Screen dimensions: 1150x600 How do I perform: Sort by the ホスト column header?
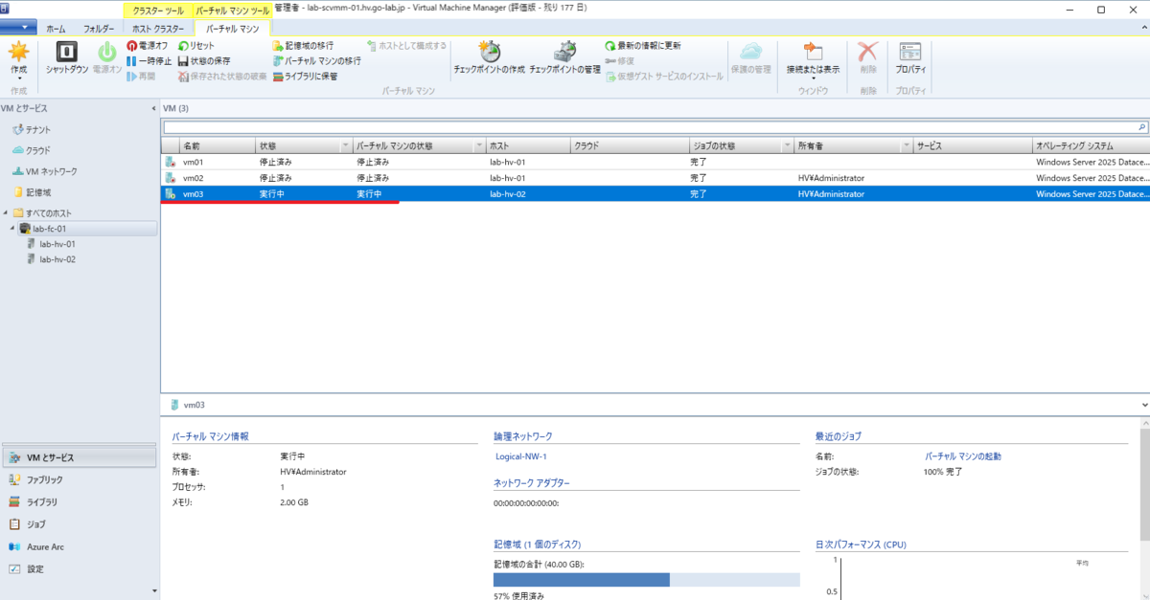528,145
